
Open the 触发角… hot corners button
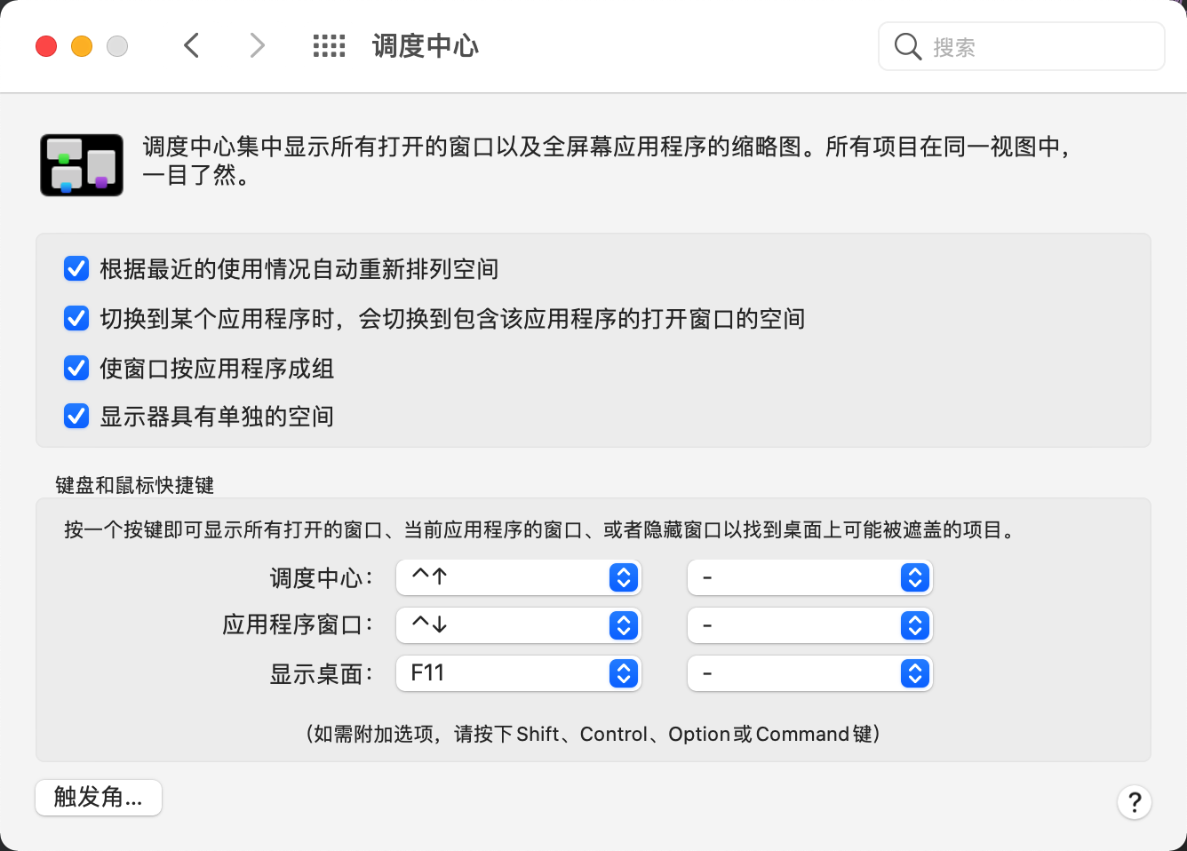pyautogui.click(x=99, y=798)
